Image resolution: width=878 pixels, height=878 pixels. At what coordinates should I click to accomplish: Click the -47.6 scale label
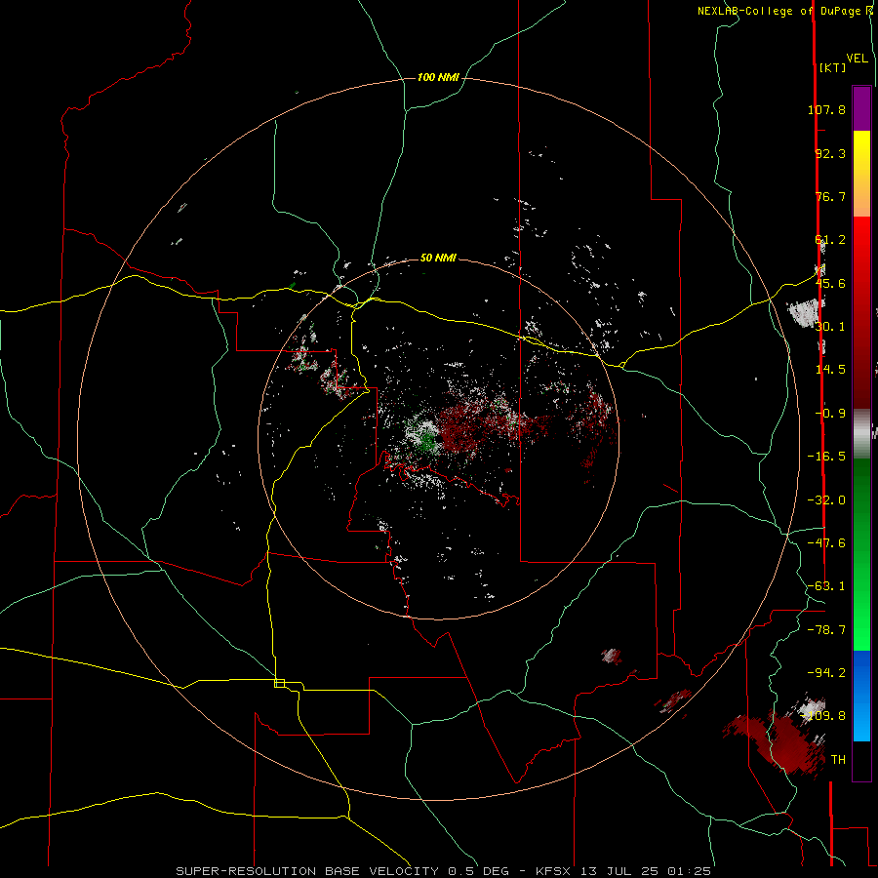point(826,543)
